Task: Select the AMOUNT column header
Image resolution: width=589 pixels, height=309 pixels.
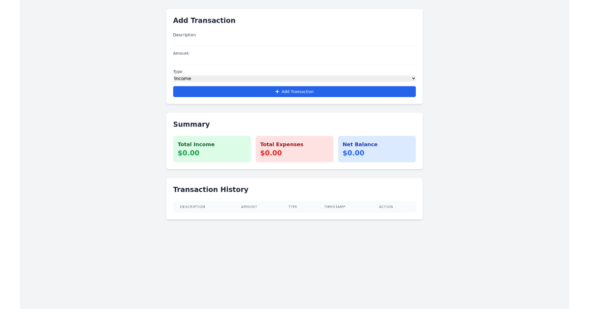Action: (249, 206)
